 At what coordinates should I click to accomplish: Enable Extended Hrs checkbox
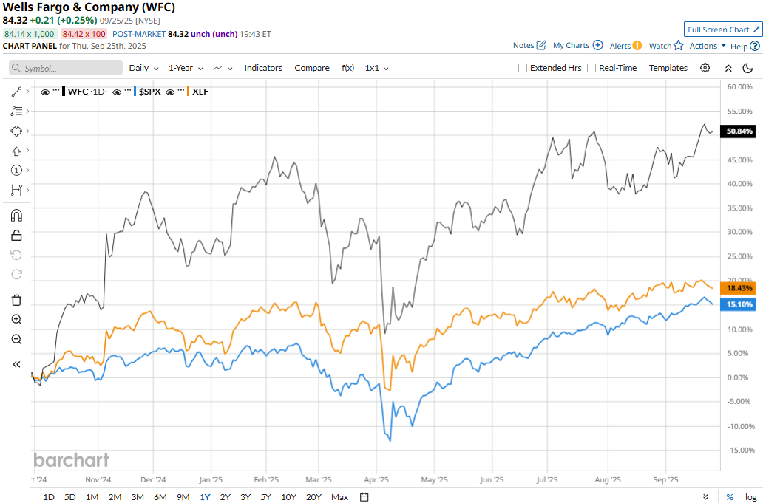(x=523, y=68)
